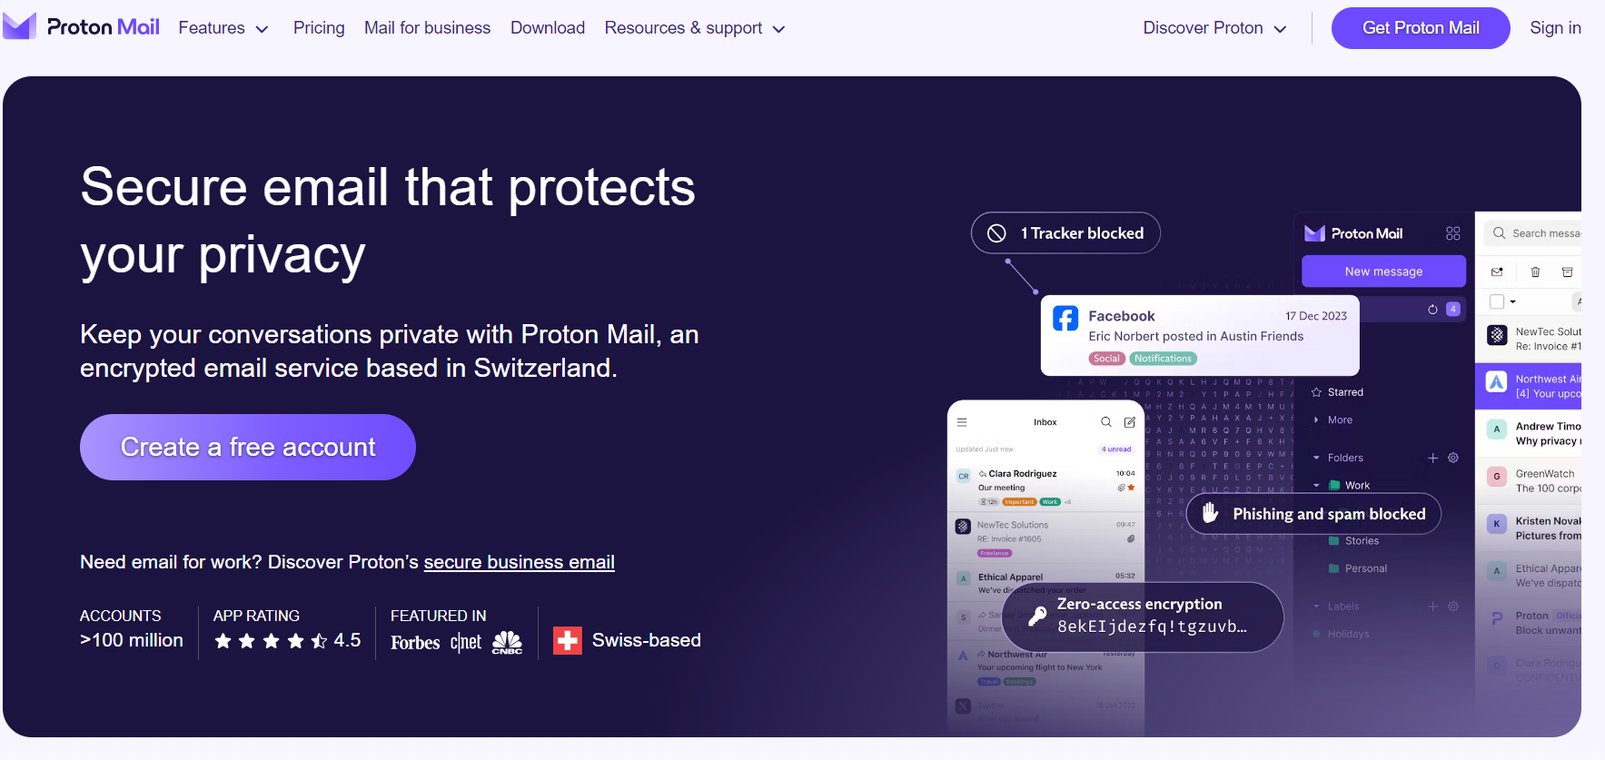Open the Folders settings gear icon

(1453, 458)
